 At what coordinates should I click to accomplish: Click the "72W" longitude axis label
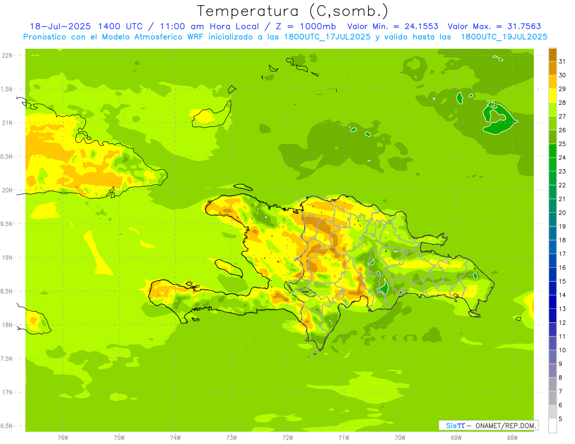[288, 438]
